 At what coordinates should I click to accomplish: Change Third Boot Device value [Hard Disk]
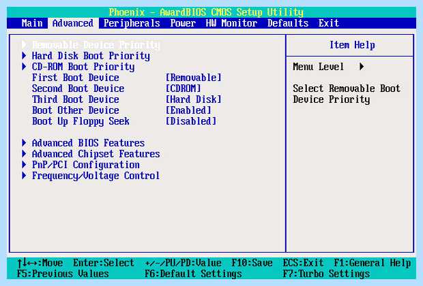[194, 99]
